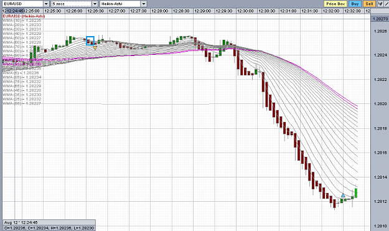389x231 pixels.
Task: Click the 1.2820 price axis label
Action: click(380, 104)
